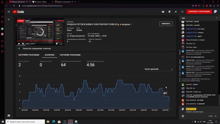Send the chat message arrow

[x=216, y=116]
